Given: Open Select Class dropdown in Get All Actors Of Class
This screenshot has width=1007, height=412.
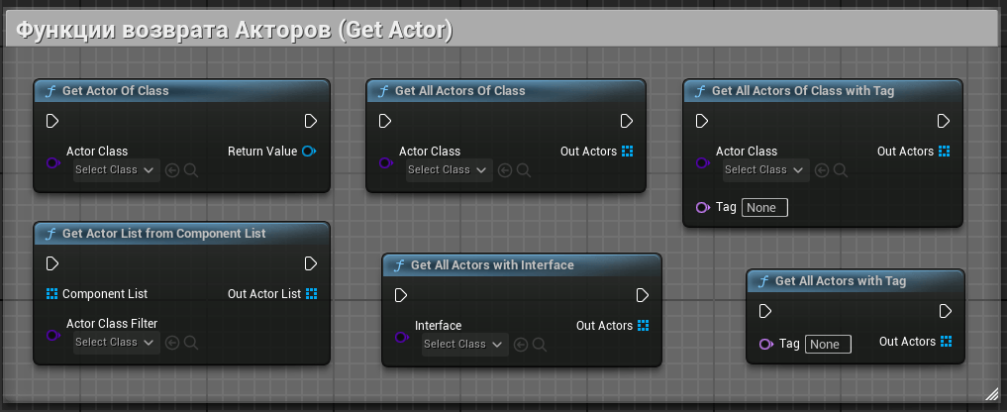Looking at the screenshot, I should (450, 170).
